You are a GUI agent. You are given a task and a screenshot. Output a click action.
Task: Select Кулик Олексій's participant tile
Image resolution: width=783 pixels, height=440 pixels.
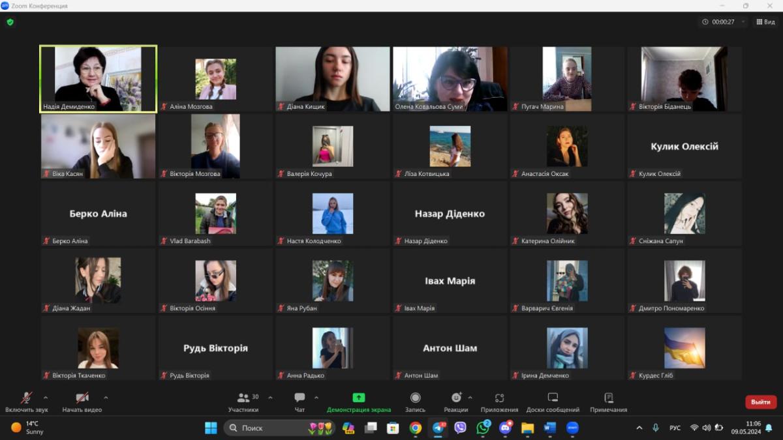684,146
